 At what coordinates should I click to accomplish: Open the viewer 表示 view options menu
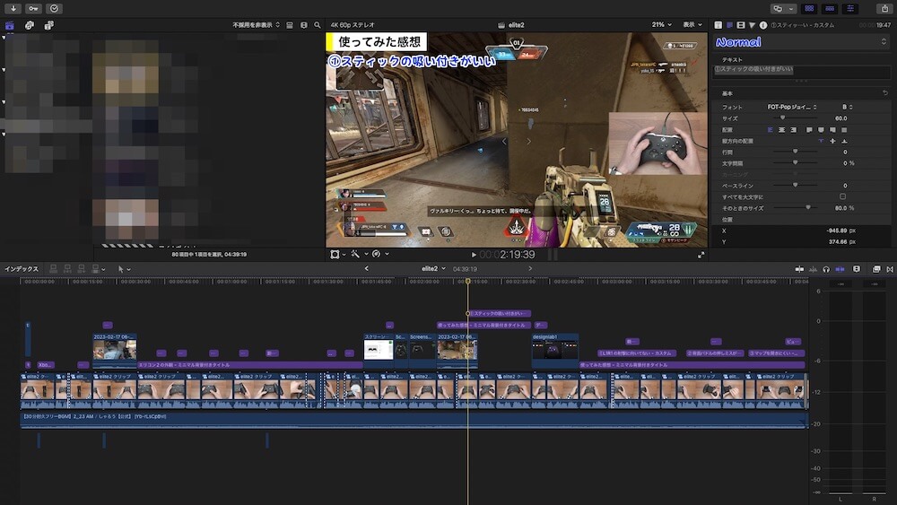692,25
